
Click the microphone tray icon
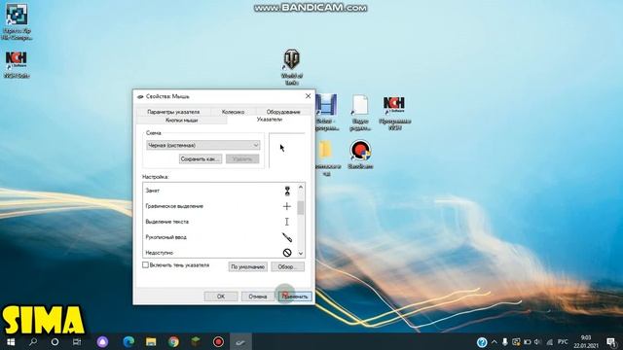point(505,341)
